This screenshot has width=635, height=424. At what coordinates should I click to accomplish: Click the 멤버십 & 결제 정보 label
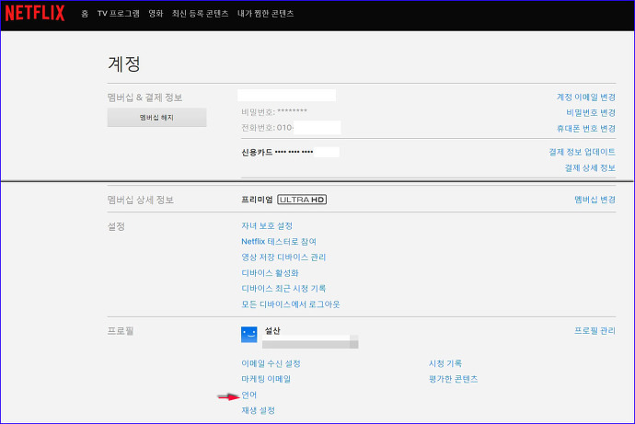pos(144,97)
